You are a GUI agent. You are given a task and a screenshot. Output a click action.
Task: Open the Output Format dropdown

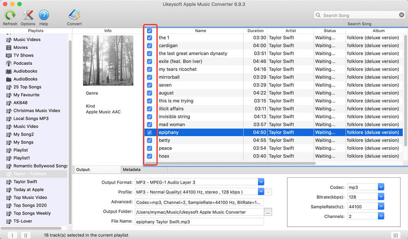261,182
